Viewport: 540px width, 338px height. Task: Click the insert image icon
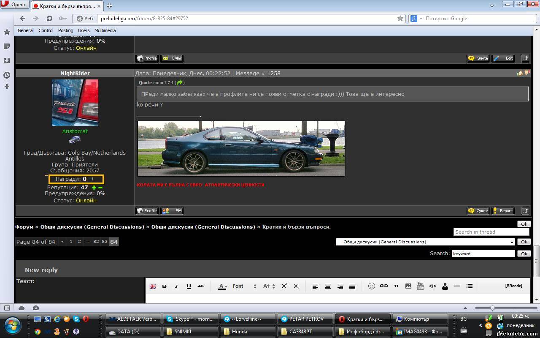[408, 286]
